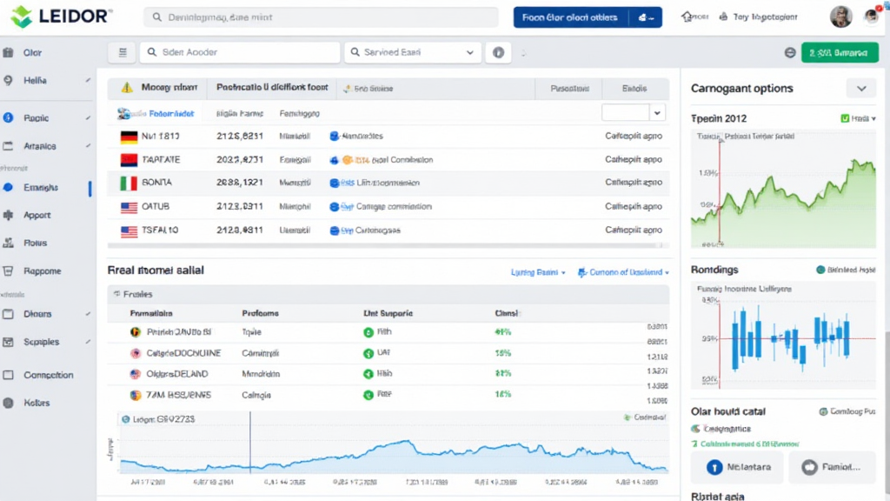Open the user profile avatar
This screenshot has height=501, width=890.
(840, 17)
